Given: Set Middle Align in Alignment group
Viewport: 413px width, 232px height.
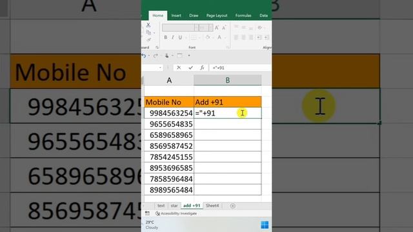Looking at the screenshot, I should click(x=244, y=28).
